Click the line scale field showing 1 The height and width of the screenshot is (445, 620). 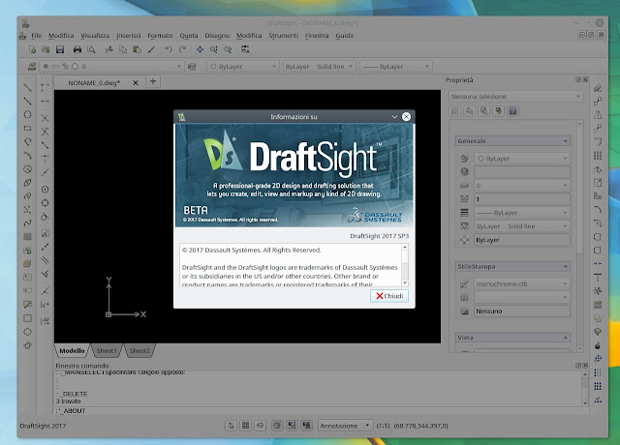pyautogui.click(x=521, y=199)
